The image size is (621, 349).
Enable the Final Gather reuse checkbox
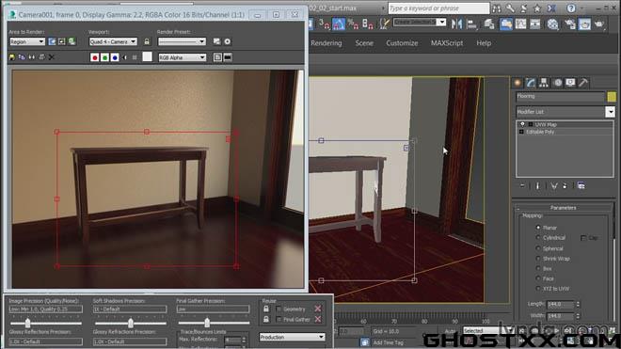click(279, 319)
